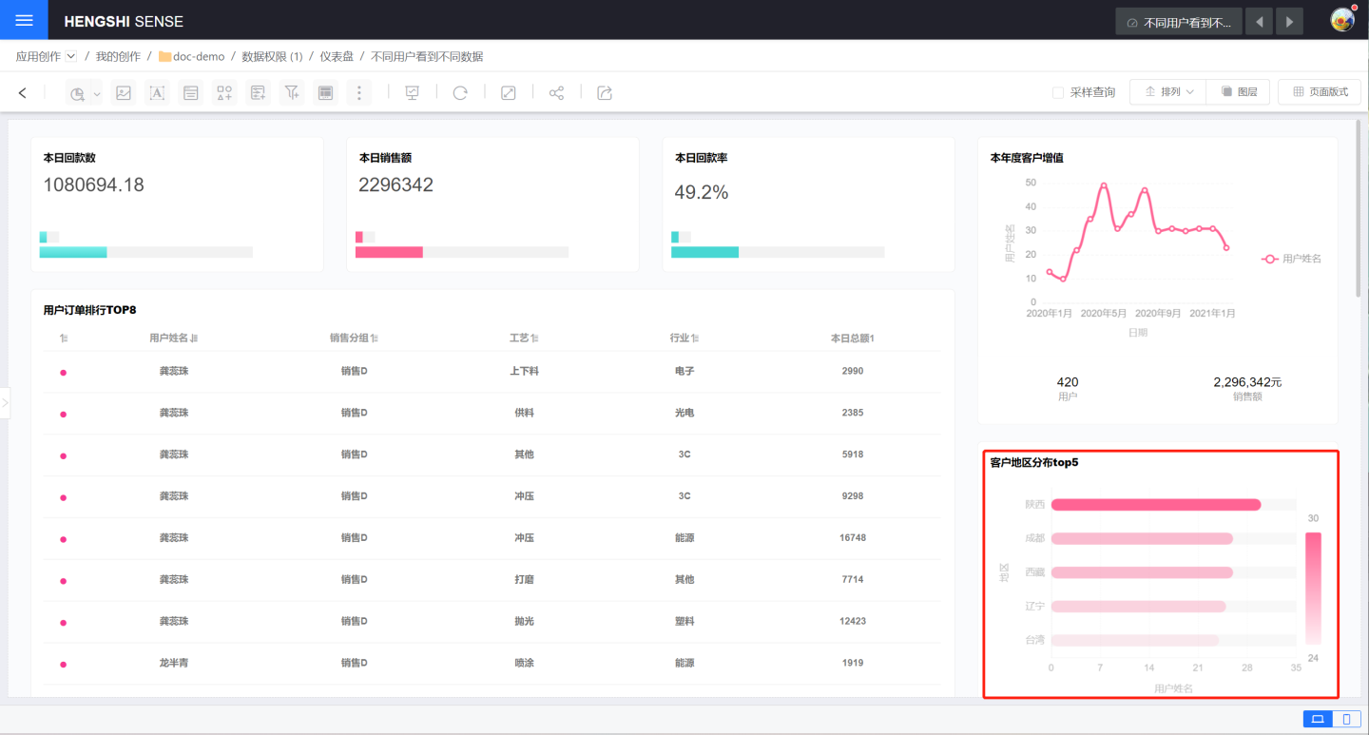Expand the 应用创作 breadcrumb dropdown
Screen dimensions: 1369x735
pos(70,56)
